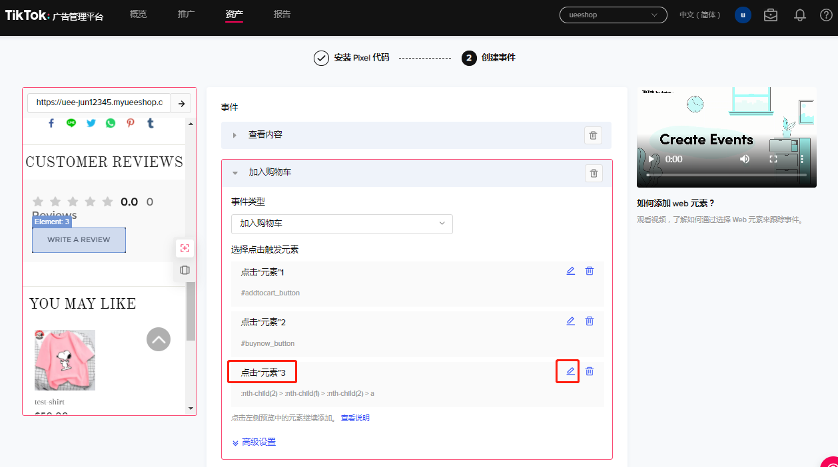The image size is (838, 467).
Task: Open the 事件类型 dropdown showing 加入购物车
Action: (x=342, y=224)
